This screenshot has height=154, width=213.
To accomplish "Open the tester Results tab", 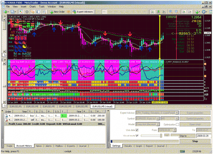I will coord(128,146).
